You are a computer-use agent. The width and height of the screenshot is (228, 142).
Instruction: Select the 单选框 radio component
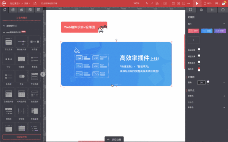[x=35, y=61]
